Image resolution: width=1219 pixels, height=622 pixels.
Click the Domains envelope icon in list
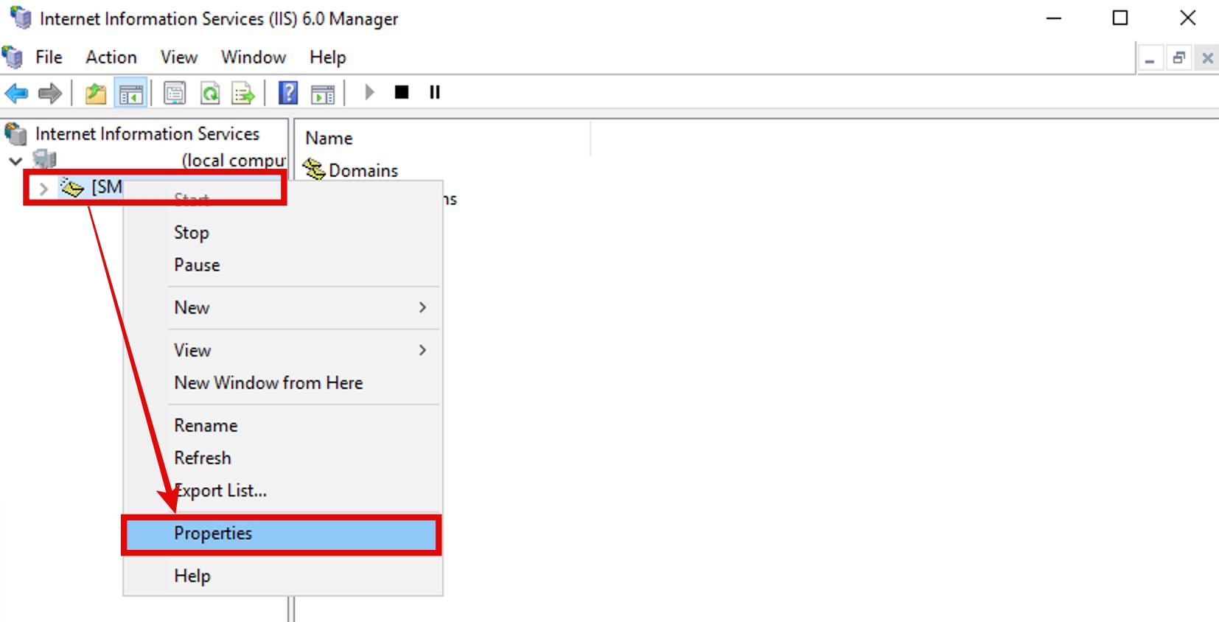[x=314, y=170]
